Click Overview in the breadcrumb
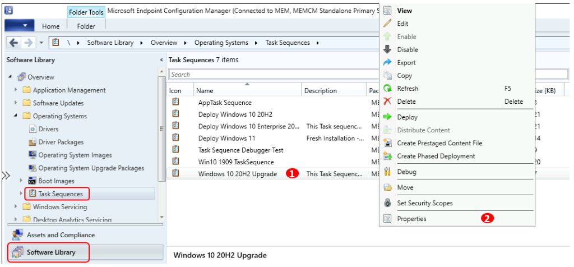The image size is (574, 267). [x=164, y=43]
